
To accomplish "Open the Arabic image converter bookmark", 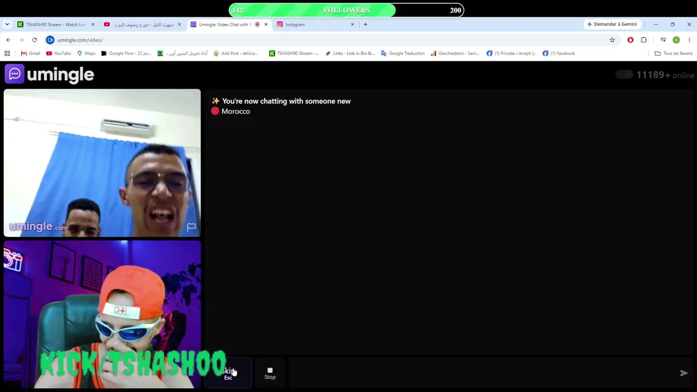I will point(182,53).
